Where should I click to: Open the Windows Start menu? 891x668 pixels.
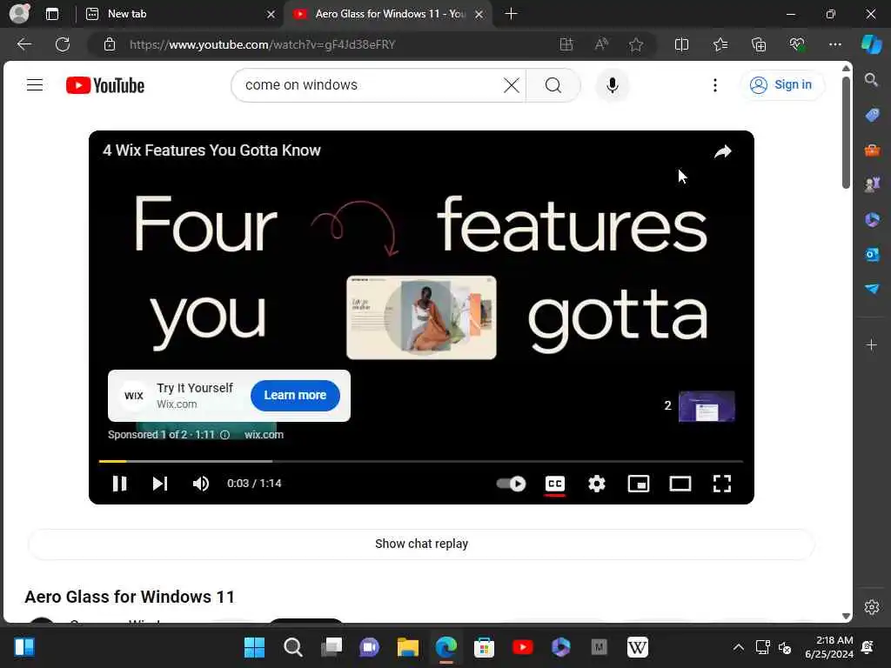click(x=254, y=647)
